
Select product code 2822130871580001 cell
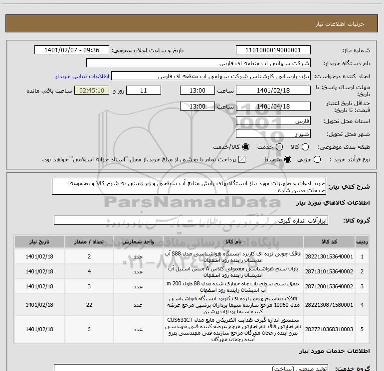(x=329, y=305)
